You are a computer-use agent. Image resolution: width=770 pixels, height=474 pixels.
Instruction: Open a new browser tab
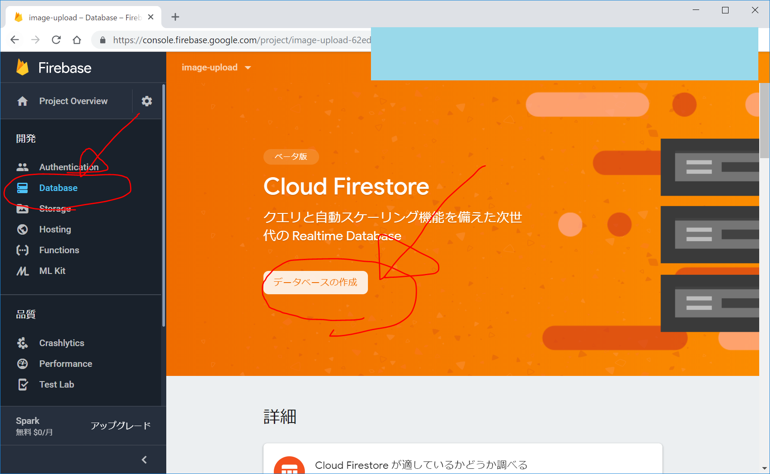coord(175,17)
